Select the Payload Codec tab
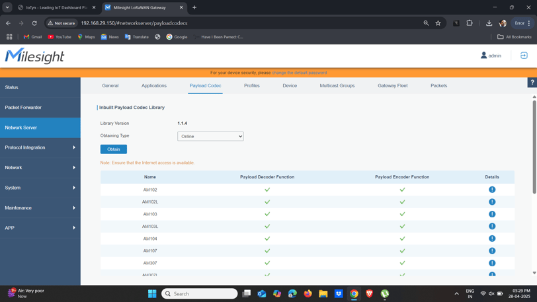This screenshot has width=537, height=302. [205, 86]
